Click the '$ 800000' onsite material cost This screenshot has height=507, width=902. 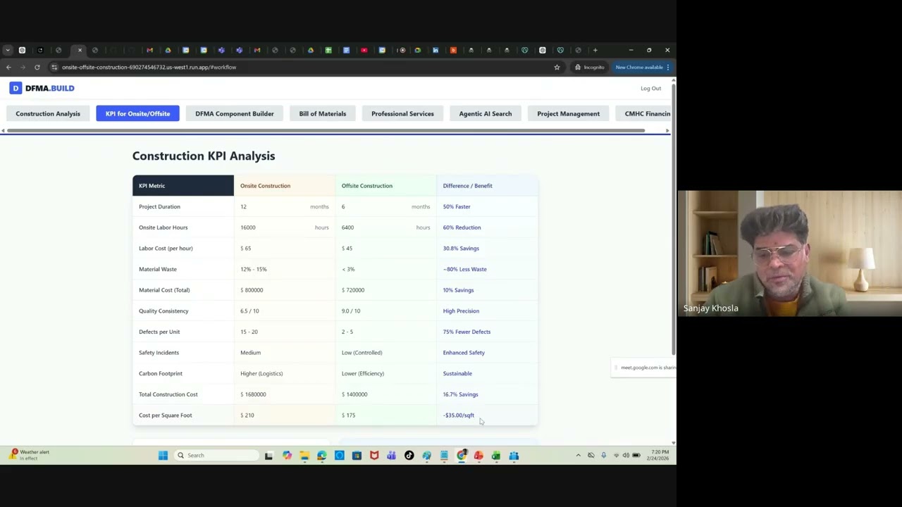[x=252, y=290]
